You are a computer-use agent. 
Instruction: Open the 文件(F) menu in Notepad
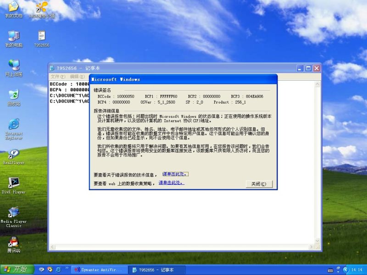[58, 77]
